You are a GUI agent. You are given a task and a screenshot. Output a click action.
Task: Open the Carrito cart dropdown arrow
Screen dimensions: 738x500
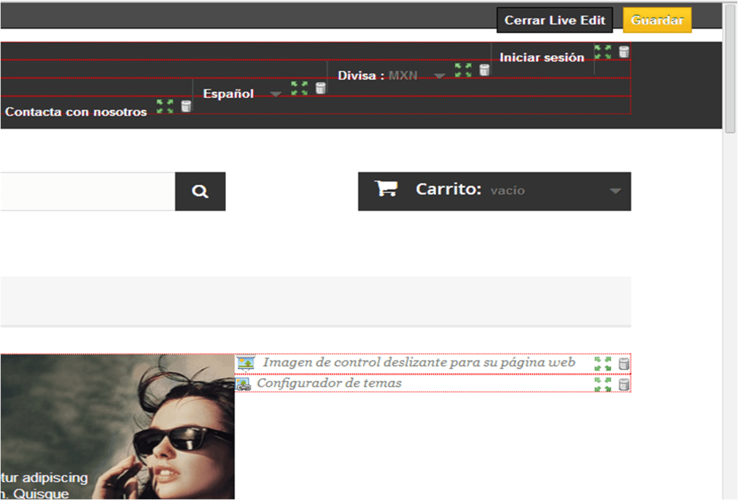tap(615, 191)
